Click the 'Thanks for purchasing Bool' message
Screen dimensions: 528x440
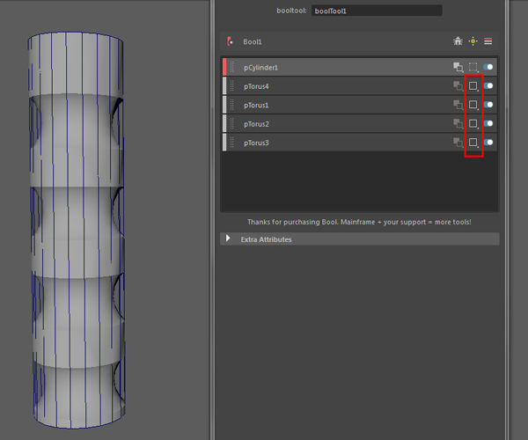coord(359,222)
